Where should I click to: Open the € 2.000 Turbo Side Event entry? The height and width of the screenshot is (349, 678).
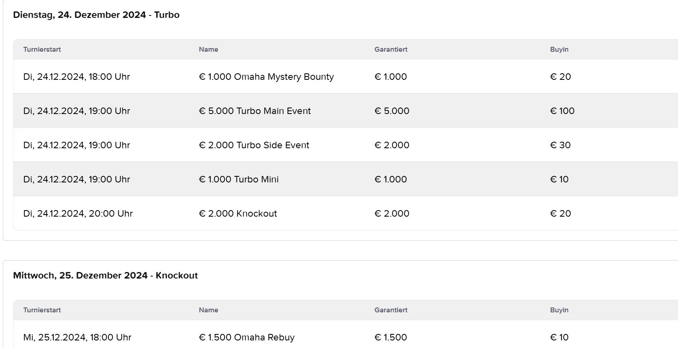[x=254, y=145]
